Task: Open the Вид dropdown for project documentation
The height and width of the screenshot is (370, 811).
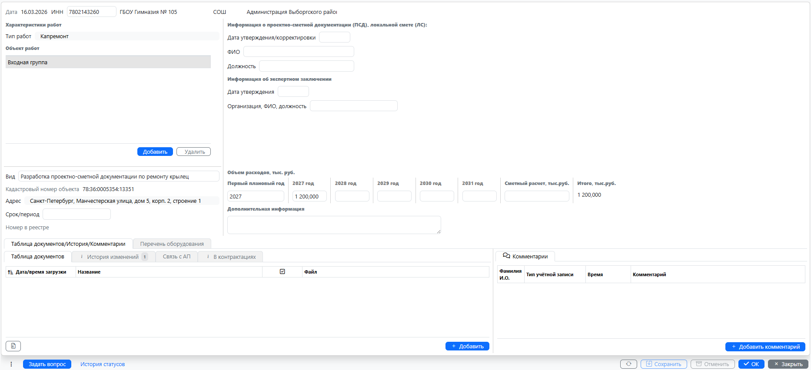Action: point(119,176)
